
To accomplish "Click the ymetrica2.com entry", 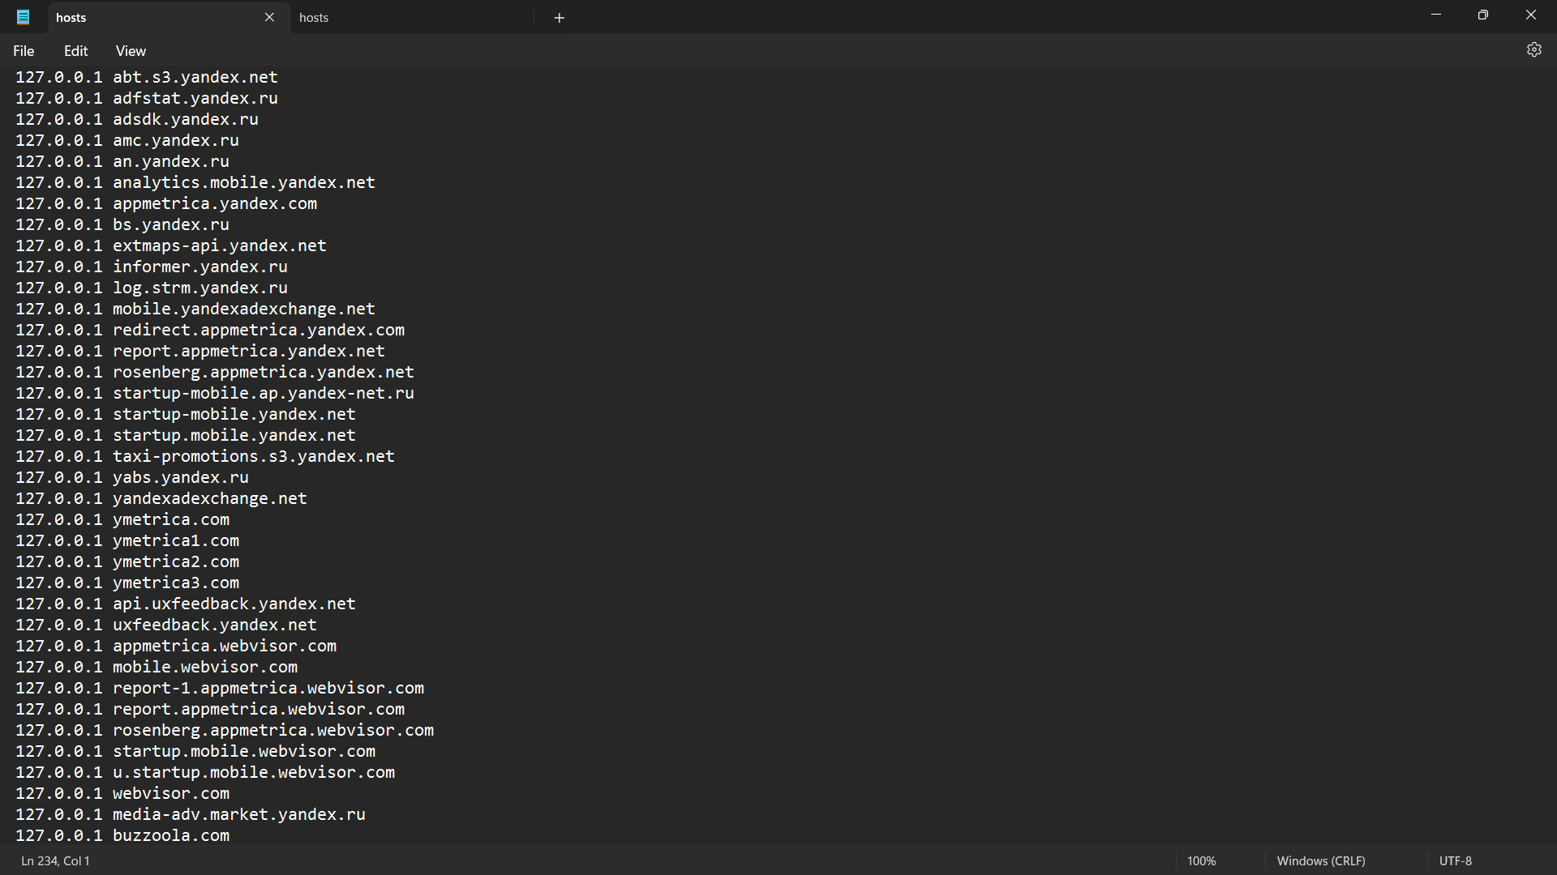I will (x=127, y=561).
